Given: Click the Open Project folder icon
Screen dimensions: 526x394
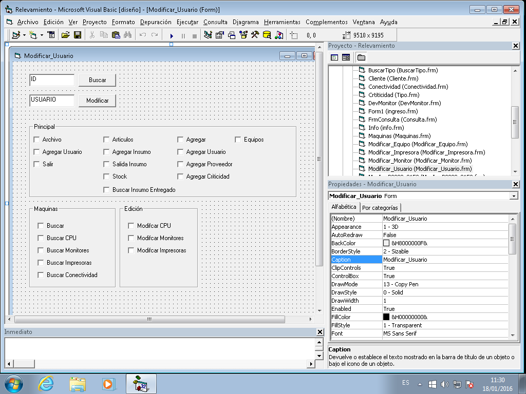Looking at the screenshot, I should tap(65, 35).
